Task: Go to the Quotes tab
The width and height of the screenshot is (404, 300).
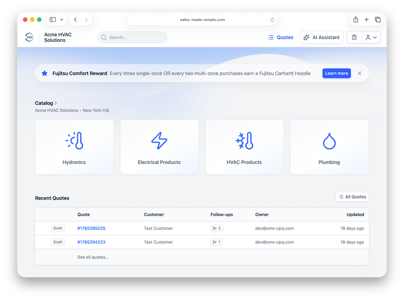Action: [280, 37]
